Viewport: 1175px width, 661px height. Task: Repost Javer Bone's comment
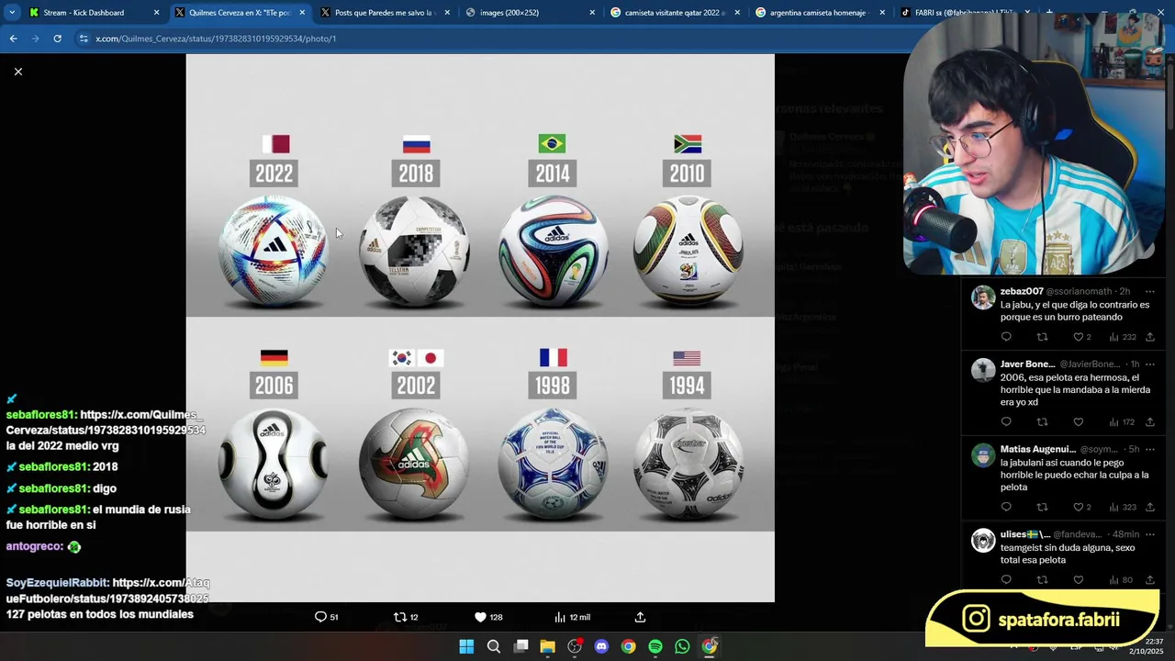[1042, 422]
